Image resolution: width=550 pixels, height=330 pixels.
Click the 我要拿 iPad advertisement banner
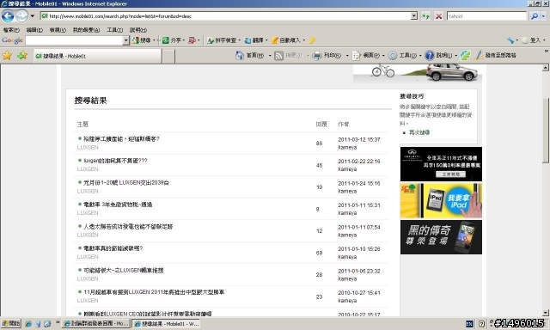coord(441,200)
